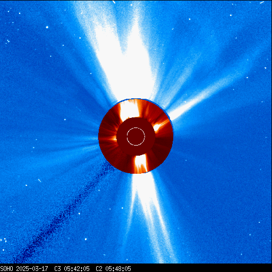This screenshot has width=272, height=272.
Task: Click the SOHO label in caption bar
Action: (7, 269)
